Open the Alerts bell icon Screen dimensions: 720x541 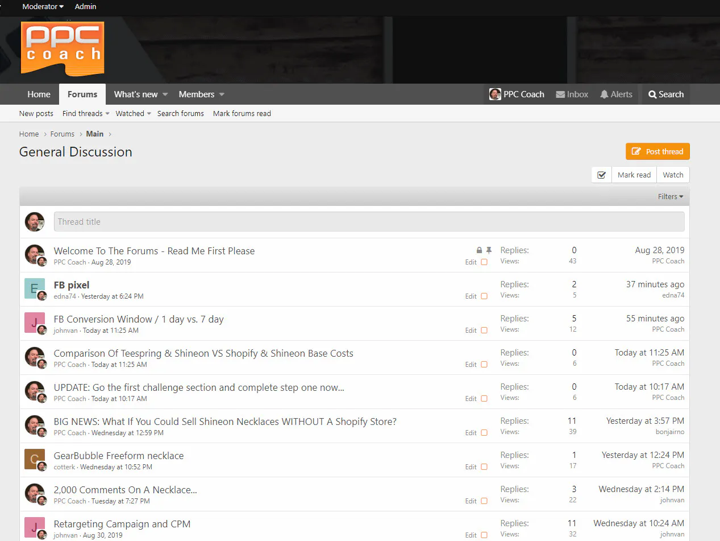tap(604, 94)
